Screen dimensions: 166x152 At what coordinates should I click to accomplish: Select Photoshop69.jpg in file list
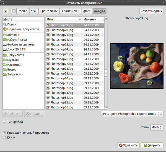pos(75,25)
